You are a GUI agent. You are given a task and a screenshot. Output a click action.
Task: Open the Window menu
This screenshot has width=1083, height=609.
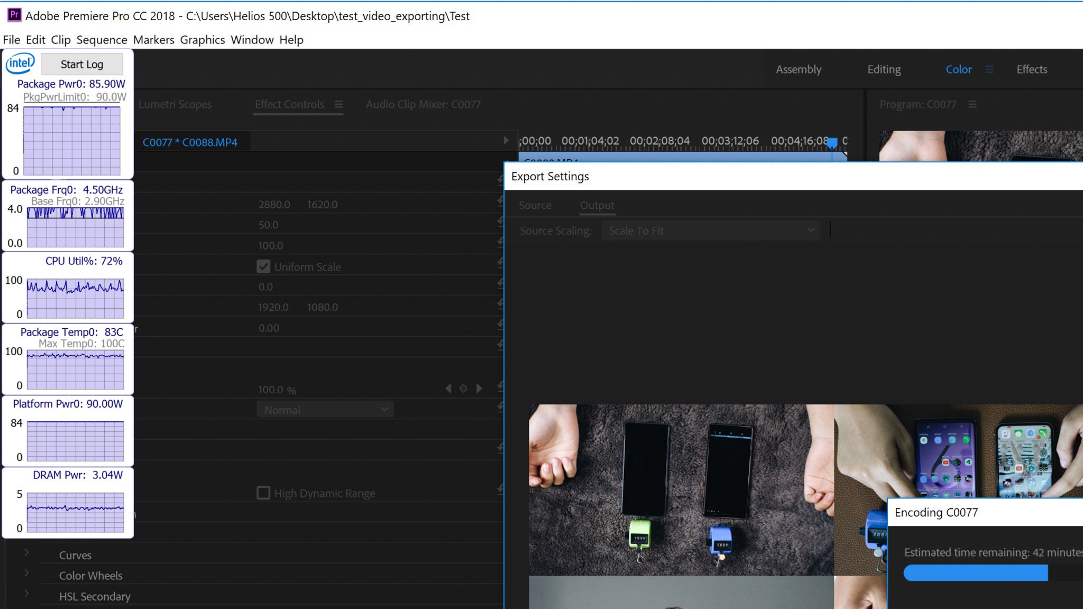[x=252, y=40]
